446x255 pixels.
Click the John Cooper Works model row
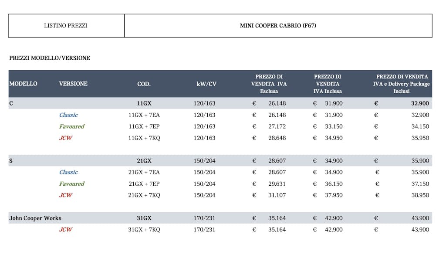point(220,218)
